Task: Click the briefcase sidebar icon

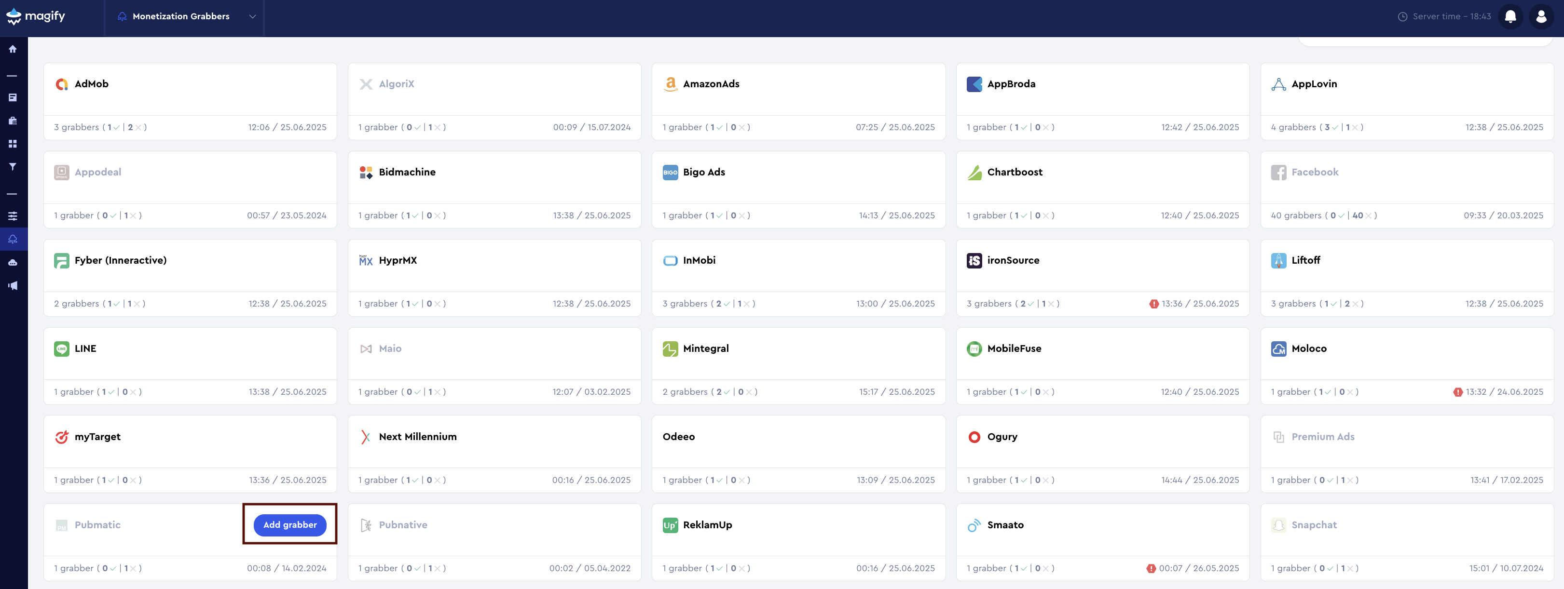Action: (x=13, y=120)
